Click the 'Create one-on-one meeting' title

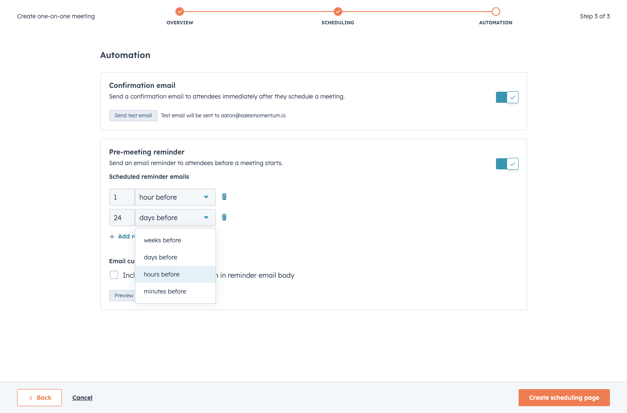pos(56,16)
